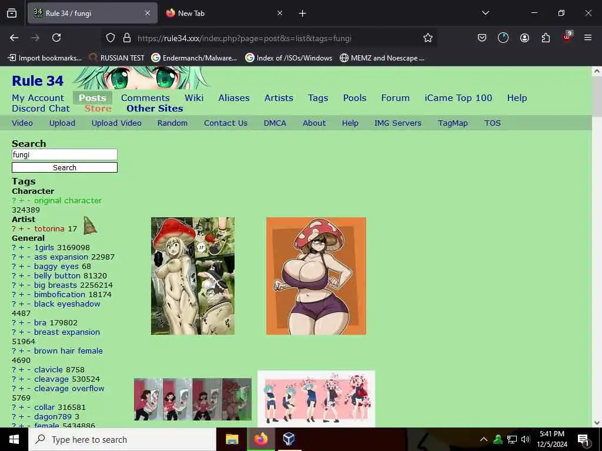
Task: Open the Comments section
Action: tap(145, 98)
